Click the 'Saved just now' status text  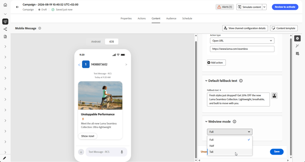click(x=64, y=9)
